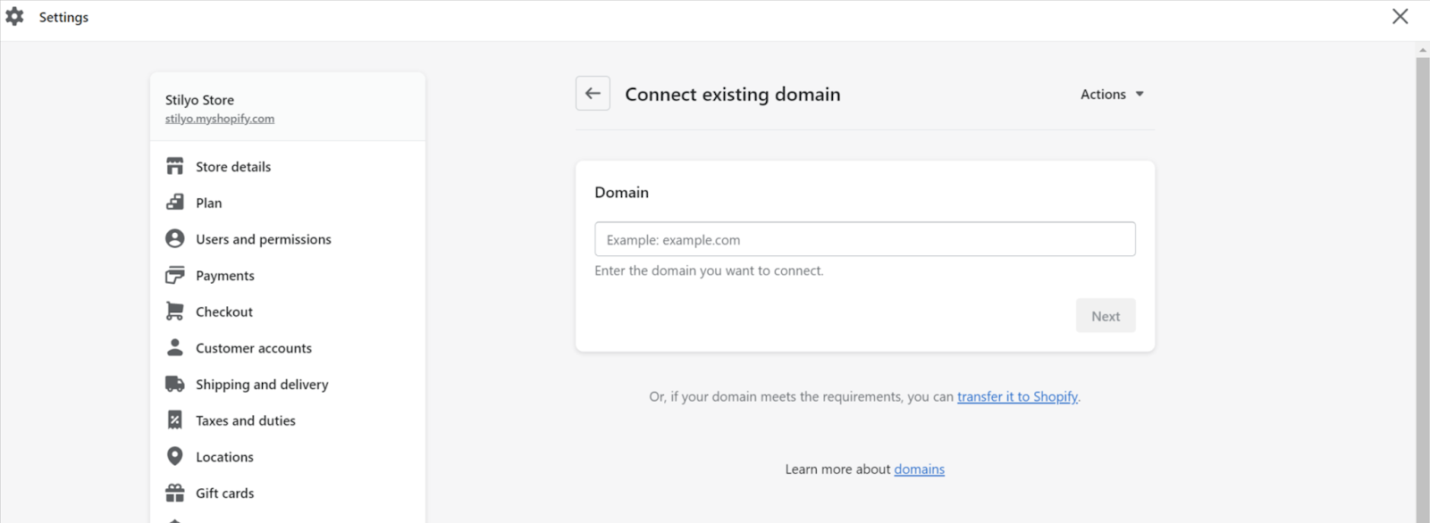This screenshot has height=523, width=1430.
Task: Click the Shipping and delivery truck icon
Action: 175,384
